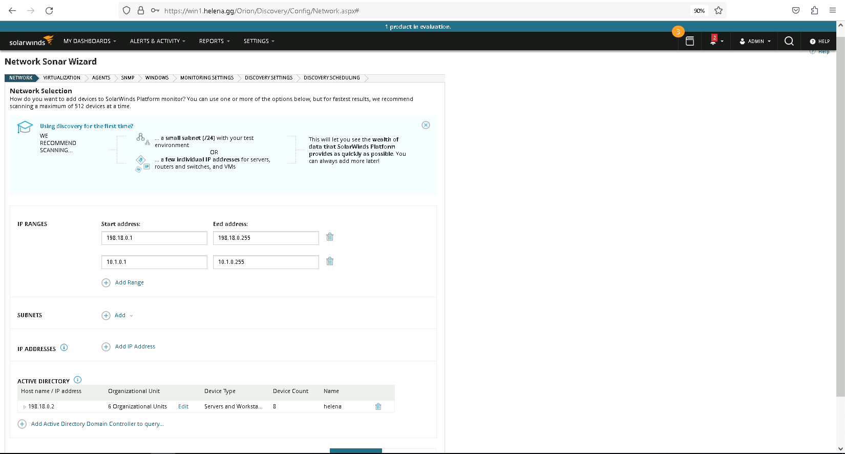This screenshot has width=845, height=454.
Task: Expand the 198.18.0.2 domain controller row
Action: click(x=25, y=407)
